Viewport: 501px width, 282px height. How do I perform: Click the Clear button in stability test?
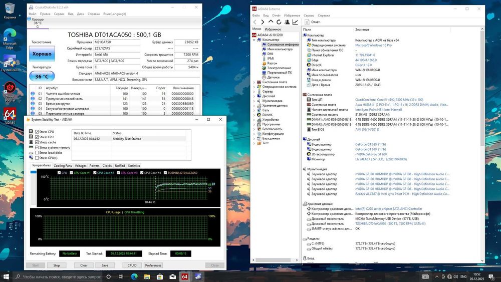tap(84, 265)
